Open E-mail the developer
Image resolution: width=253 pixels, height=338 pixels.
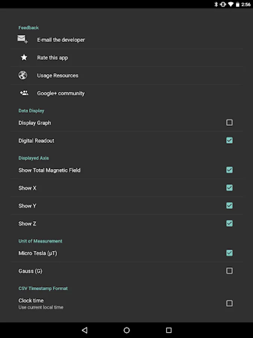click(x=127, y=40)
